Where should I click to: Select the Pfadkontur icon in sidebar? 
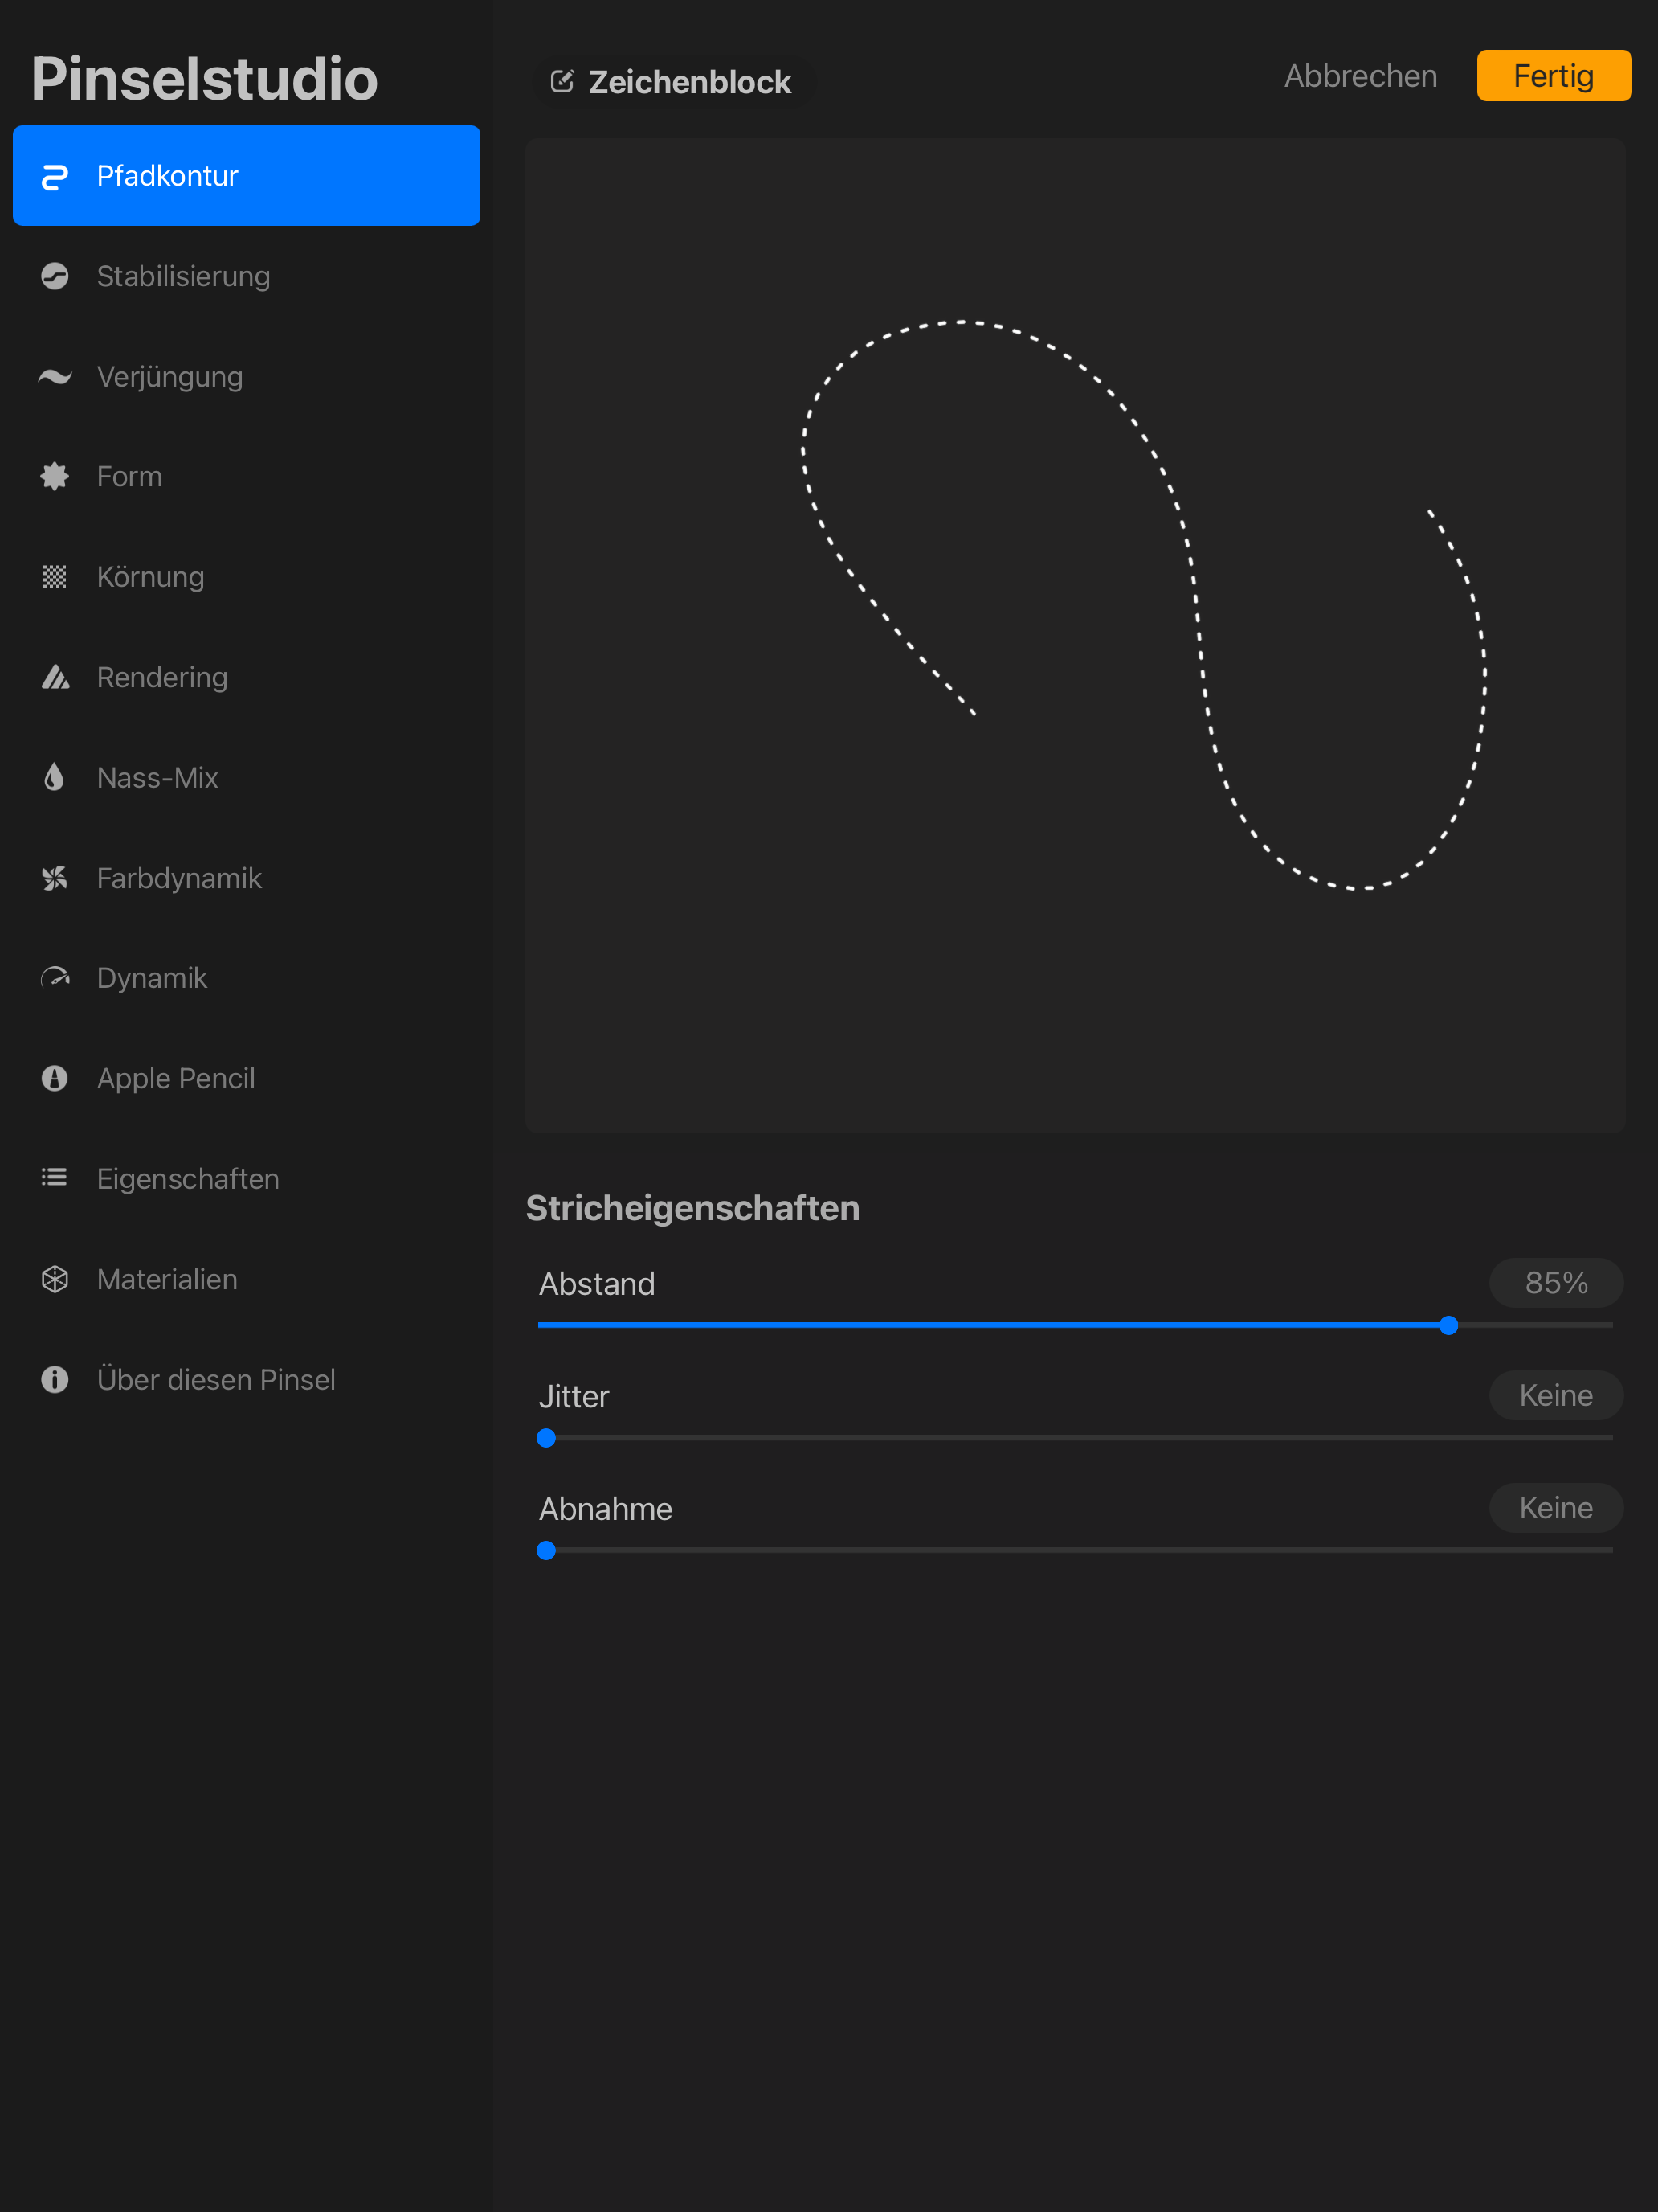(x=55, y=177)
